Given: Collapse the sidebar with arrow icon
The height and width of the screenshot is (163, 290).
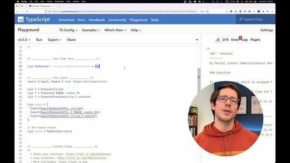Looking at the screenshot, I should coord(197,39).
